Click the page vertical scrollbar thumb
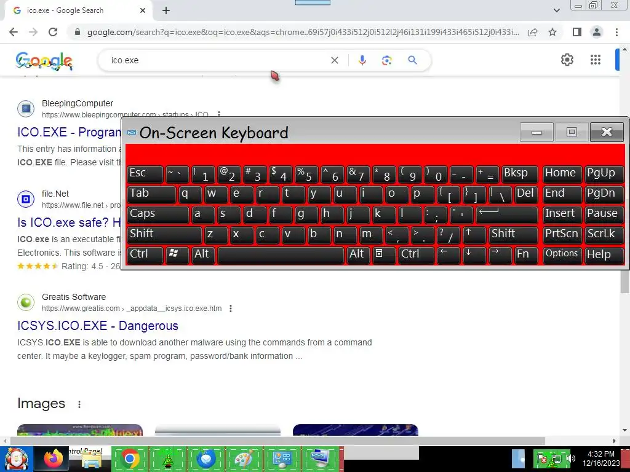 pyautogui.click(x=624, y=281)
